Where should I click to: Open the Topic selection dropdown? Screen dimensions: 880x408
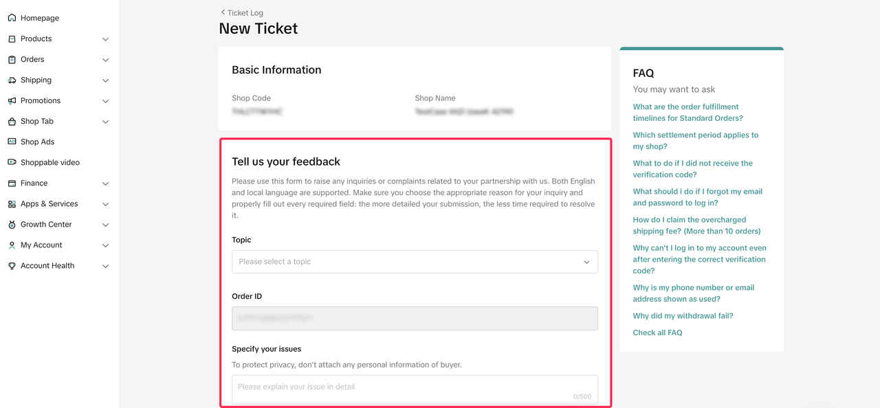point(415,262)
